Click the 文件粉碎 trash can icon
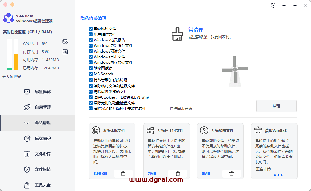This screenshot has height=191, width=311. (27, 154)
